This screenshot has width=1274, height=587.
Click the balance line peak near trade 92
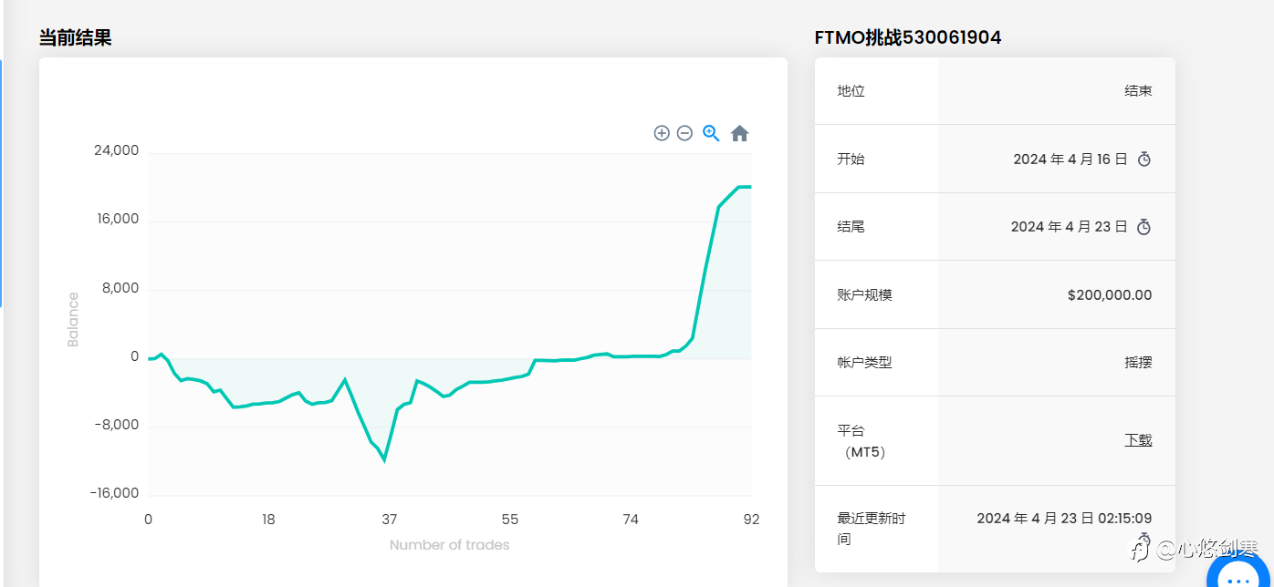tap(744, 187)
